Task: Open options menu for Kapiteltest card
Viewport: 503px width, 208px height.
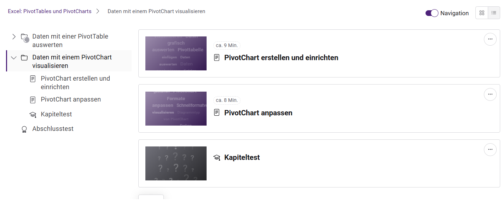Action: [490, 150]
